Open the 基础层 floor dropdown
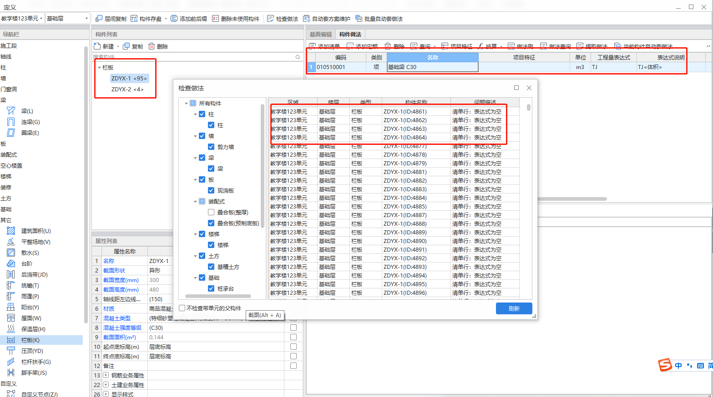Viewport: 713px width, 397px height. click(x=67, y=18)
